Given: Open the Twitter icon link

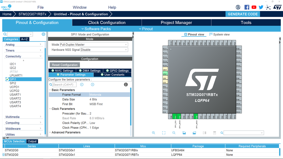Looking at the screenshot, I should pos(261,7).
